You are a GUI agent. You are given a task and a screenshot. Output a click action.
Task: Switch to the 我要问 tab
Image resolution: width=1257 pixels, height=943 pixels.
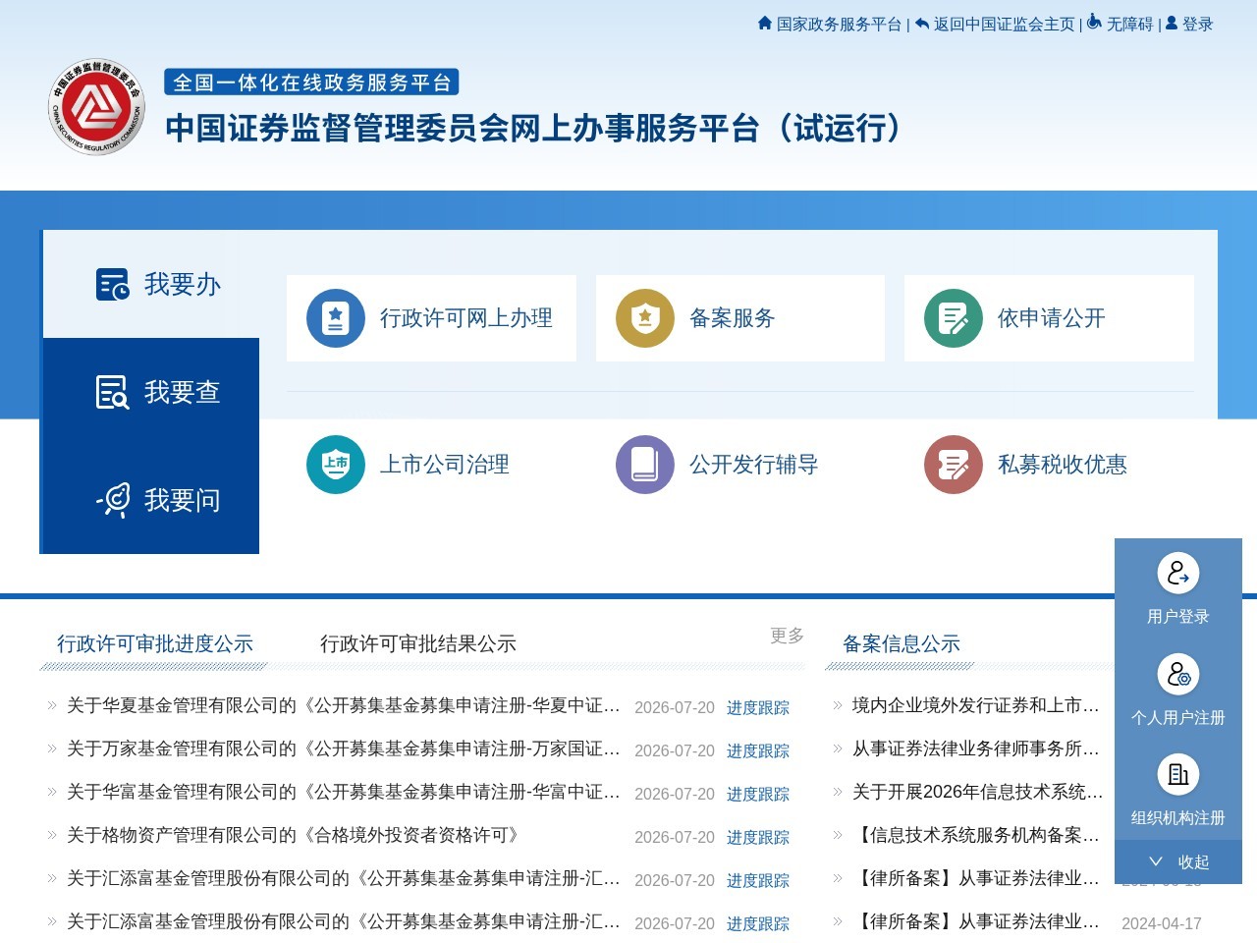(151, 500)
